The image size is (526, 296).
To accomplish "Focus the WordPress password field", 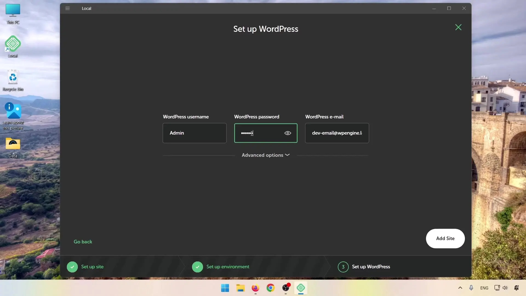I will point(266,133).
